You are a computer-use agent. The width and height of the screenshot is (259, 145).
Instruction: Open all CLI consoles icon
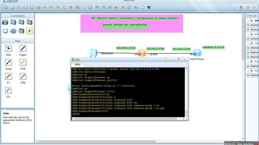149,7
